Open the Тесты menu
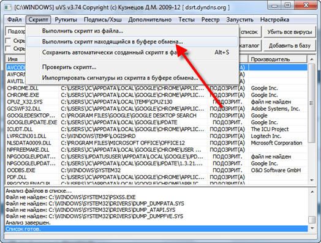 pos(186,20)
